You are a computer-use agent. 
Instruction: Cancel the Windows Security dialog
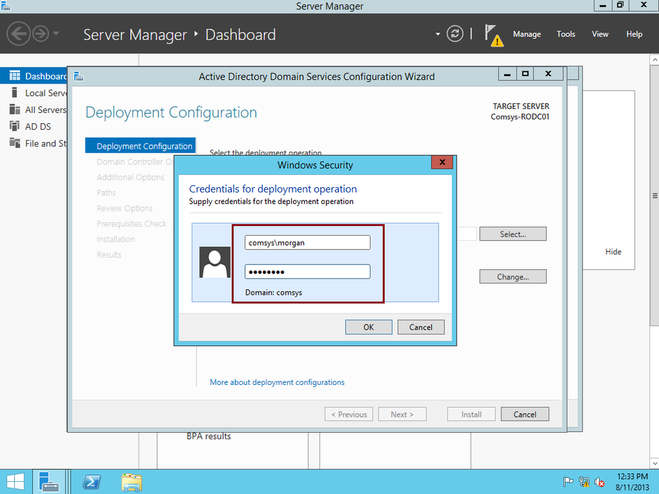click(x=421, y=327)
